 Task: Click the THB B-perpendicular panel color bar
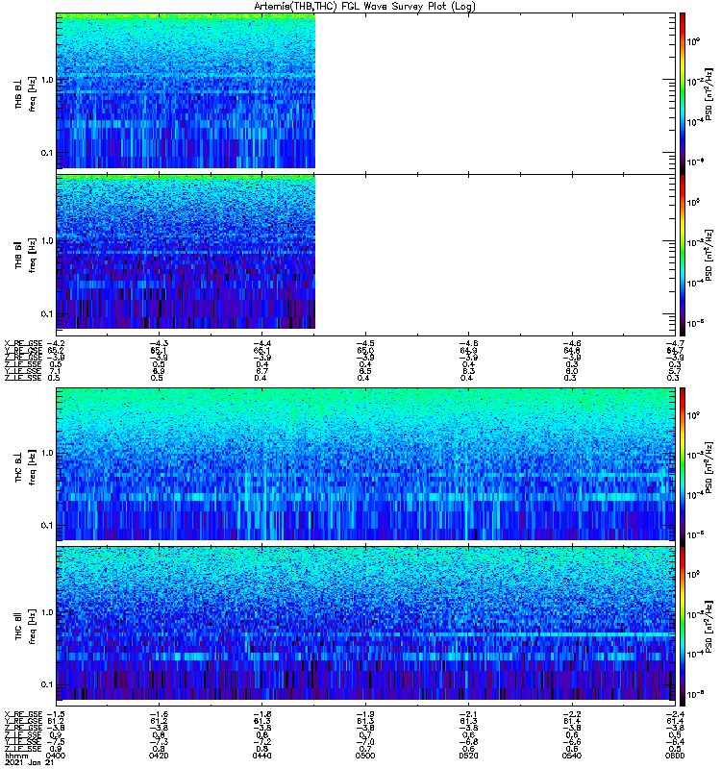(683, 93)
